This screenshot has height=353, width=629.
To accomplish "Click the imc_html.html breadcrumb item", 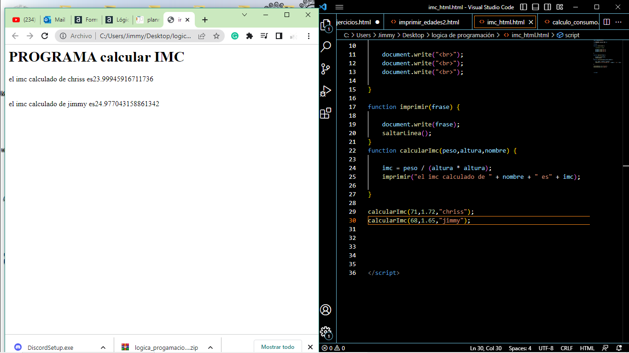I will [526, 35].
